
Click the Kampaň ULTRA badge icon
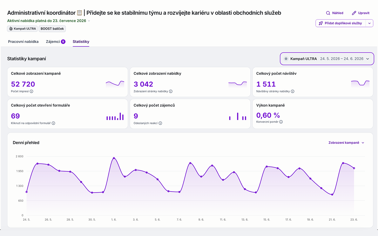coord(11,29)
